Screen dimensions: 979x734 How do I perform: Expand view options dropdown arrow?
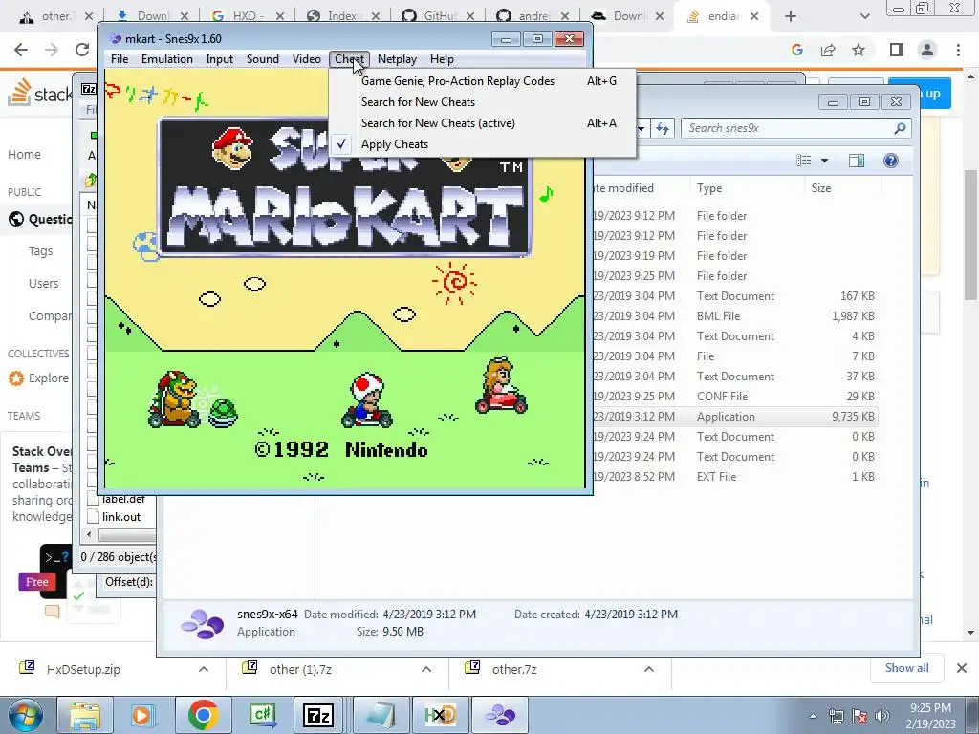tap(824, 161)
